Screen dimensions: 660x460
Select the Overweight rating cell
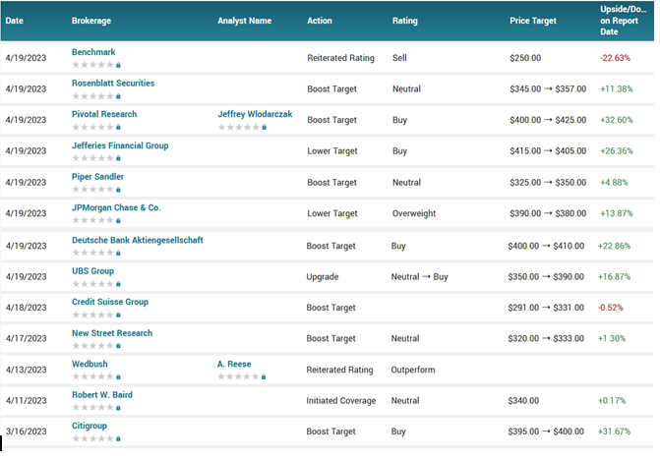point(414,213)
